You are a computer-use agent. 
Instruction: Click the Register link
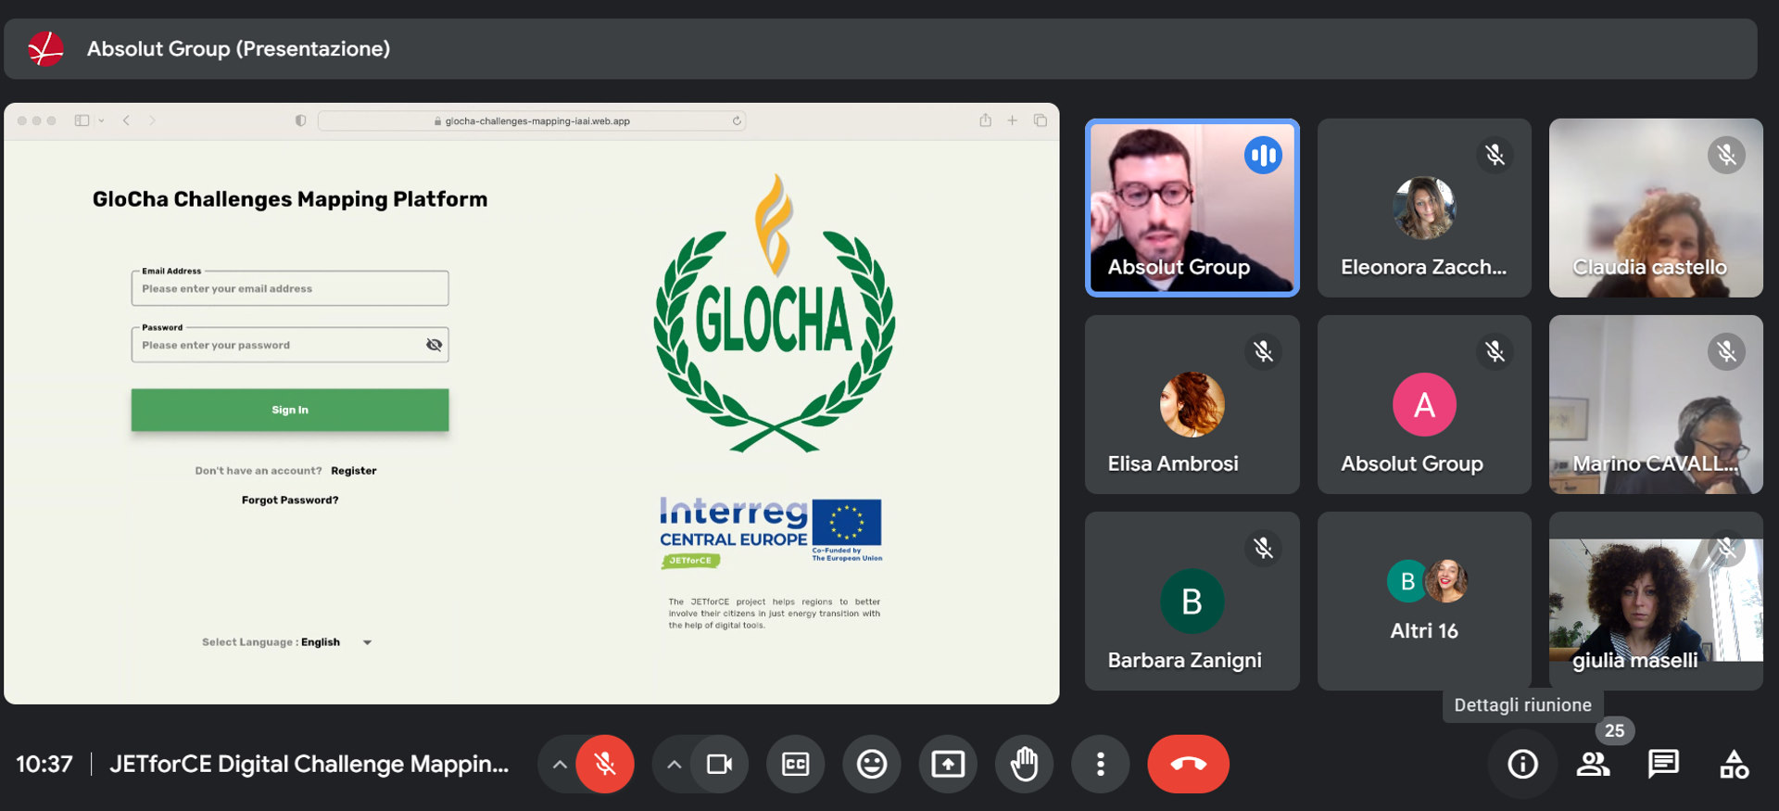click(354, 471)
